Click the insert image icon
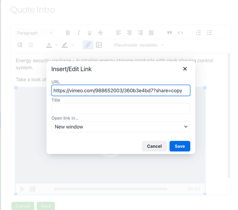 coord(99,45)
